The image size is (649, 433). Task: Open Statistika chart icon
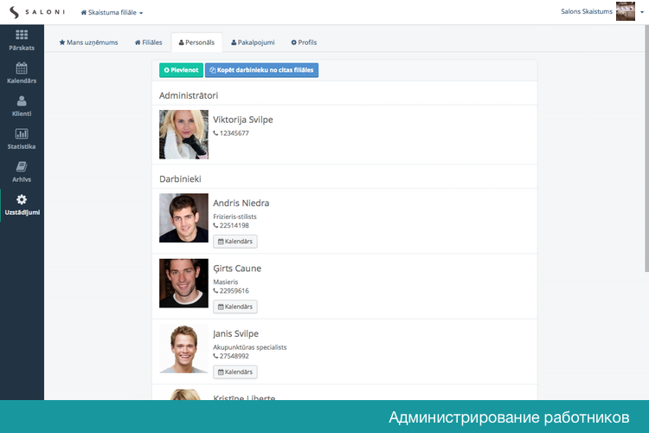[22, 133]
